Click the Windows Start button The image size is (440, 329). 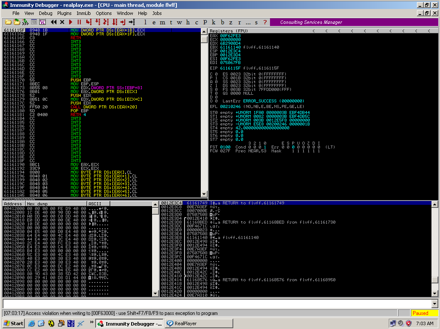[14, 323]
